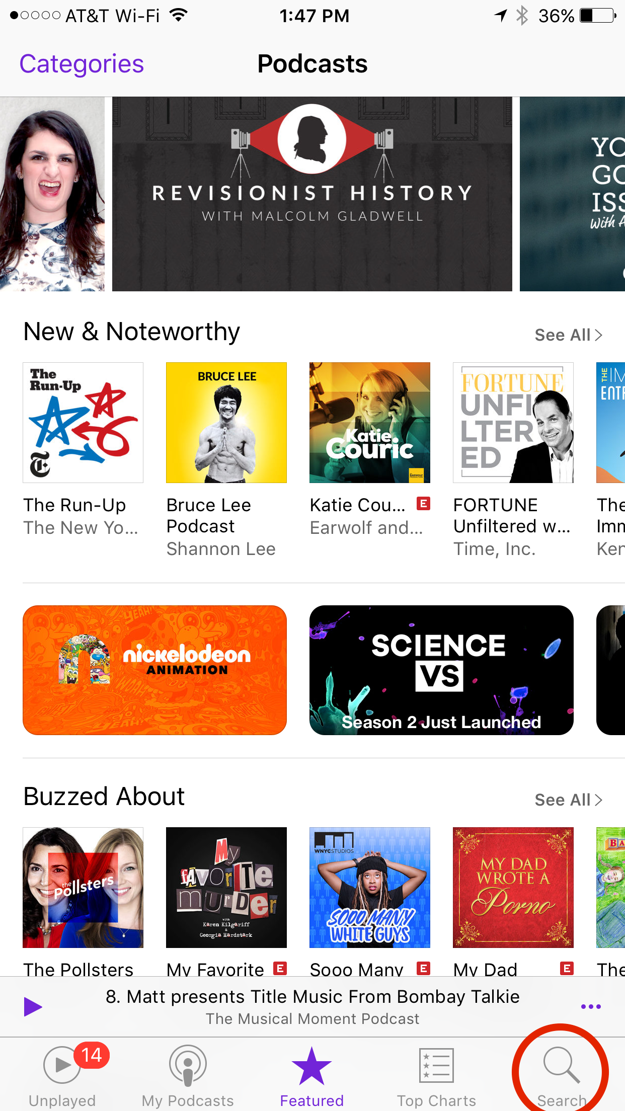Viewport: 625px width, 1111px height.
Task: Open the Revisionist History featured banner
Action: click(x=312, y=194)
